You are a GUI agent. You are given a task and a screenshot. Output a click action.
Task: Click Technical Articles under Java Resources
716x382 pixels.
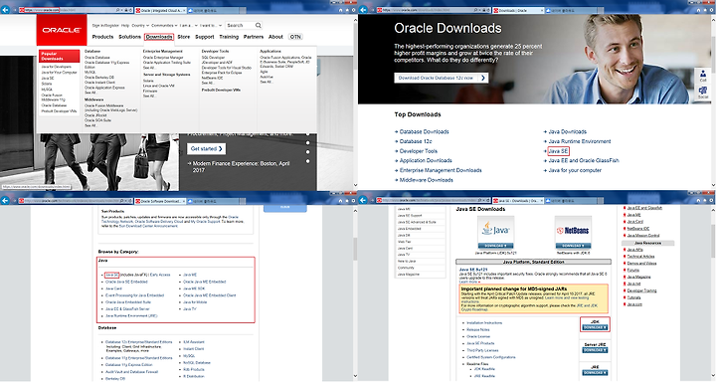640,257
